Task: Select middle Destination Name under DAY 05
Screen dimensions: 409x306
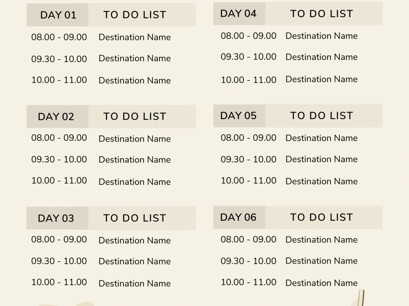Action: [321, 159]
